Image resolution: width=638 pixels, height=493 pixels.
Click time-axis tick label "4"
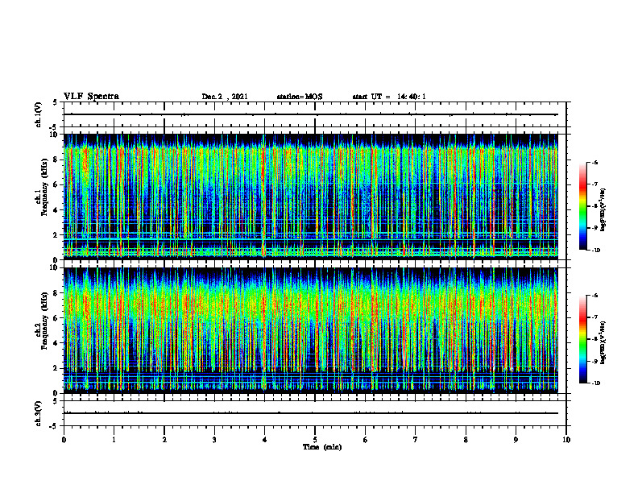coord(265,440)
